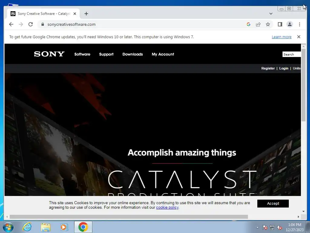Open the Chrome profile avatar menu
310x233 pixels.
(x=290, y=24)
